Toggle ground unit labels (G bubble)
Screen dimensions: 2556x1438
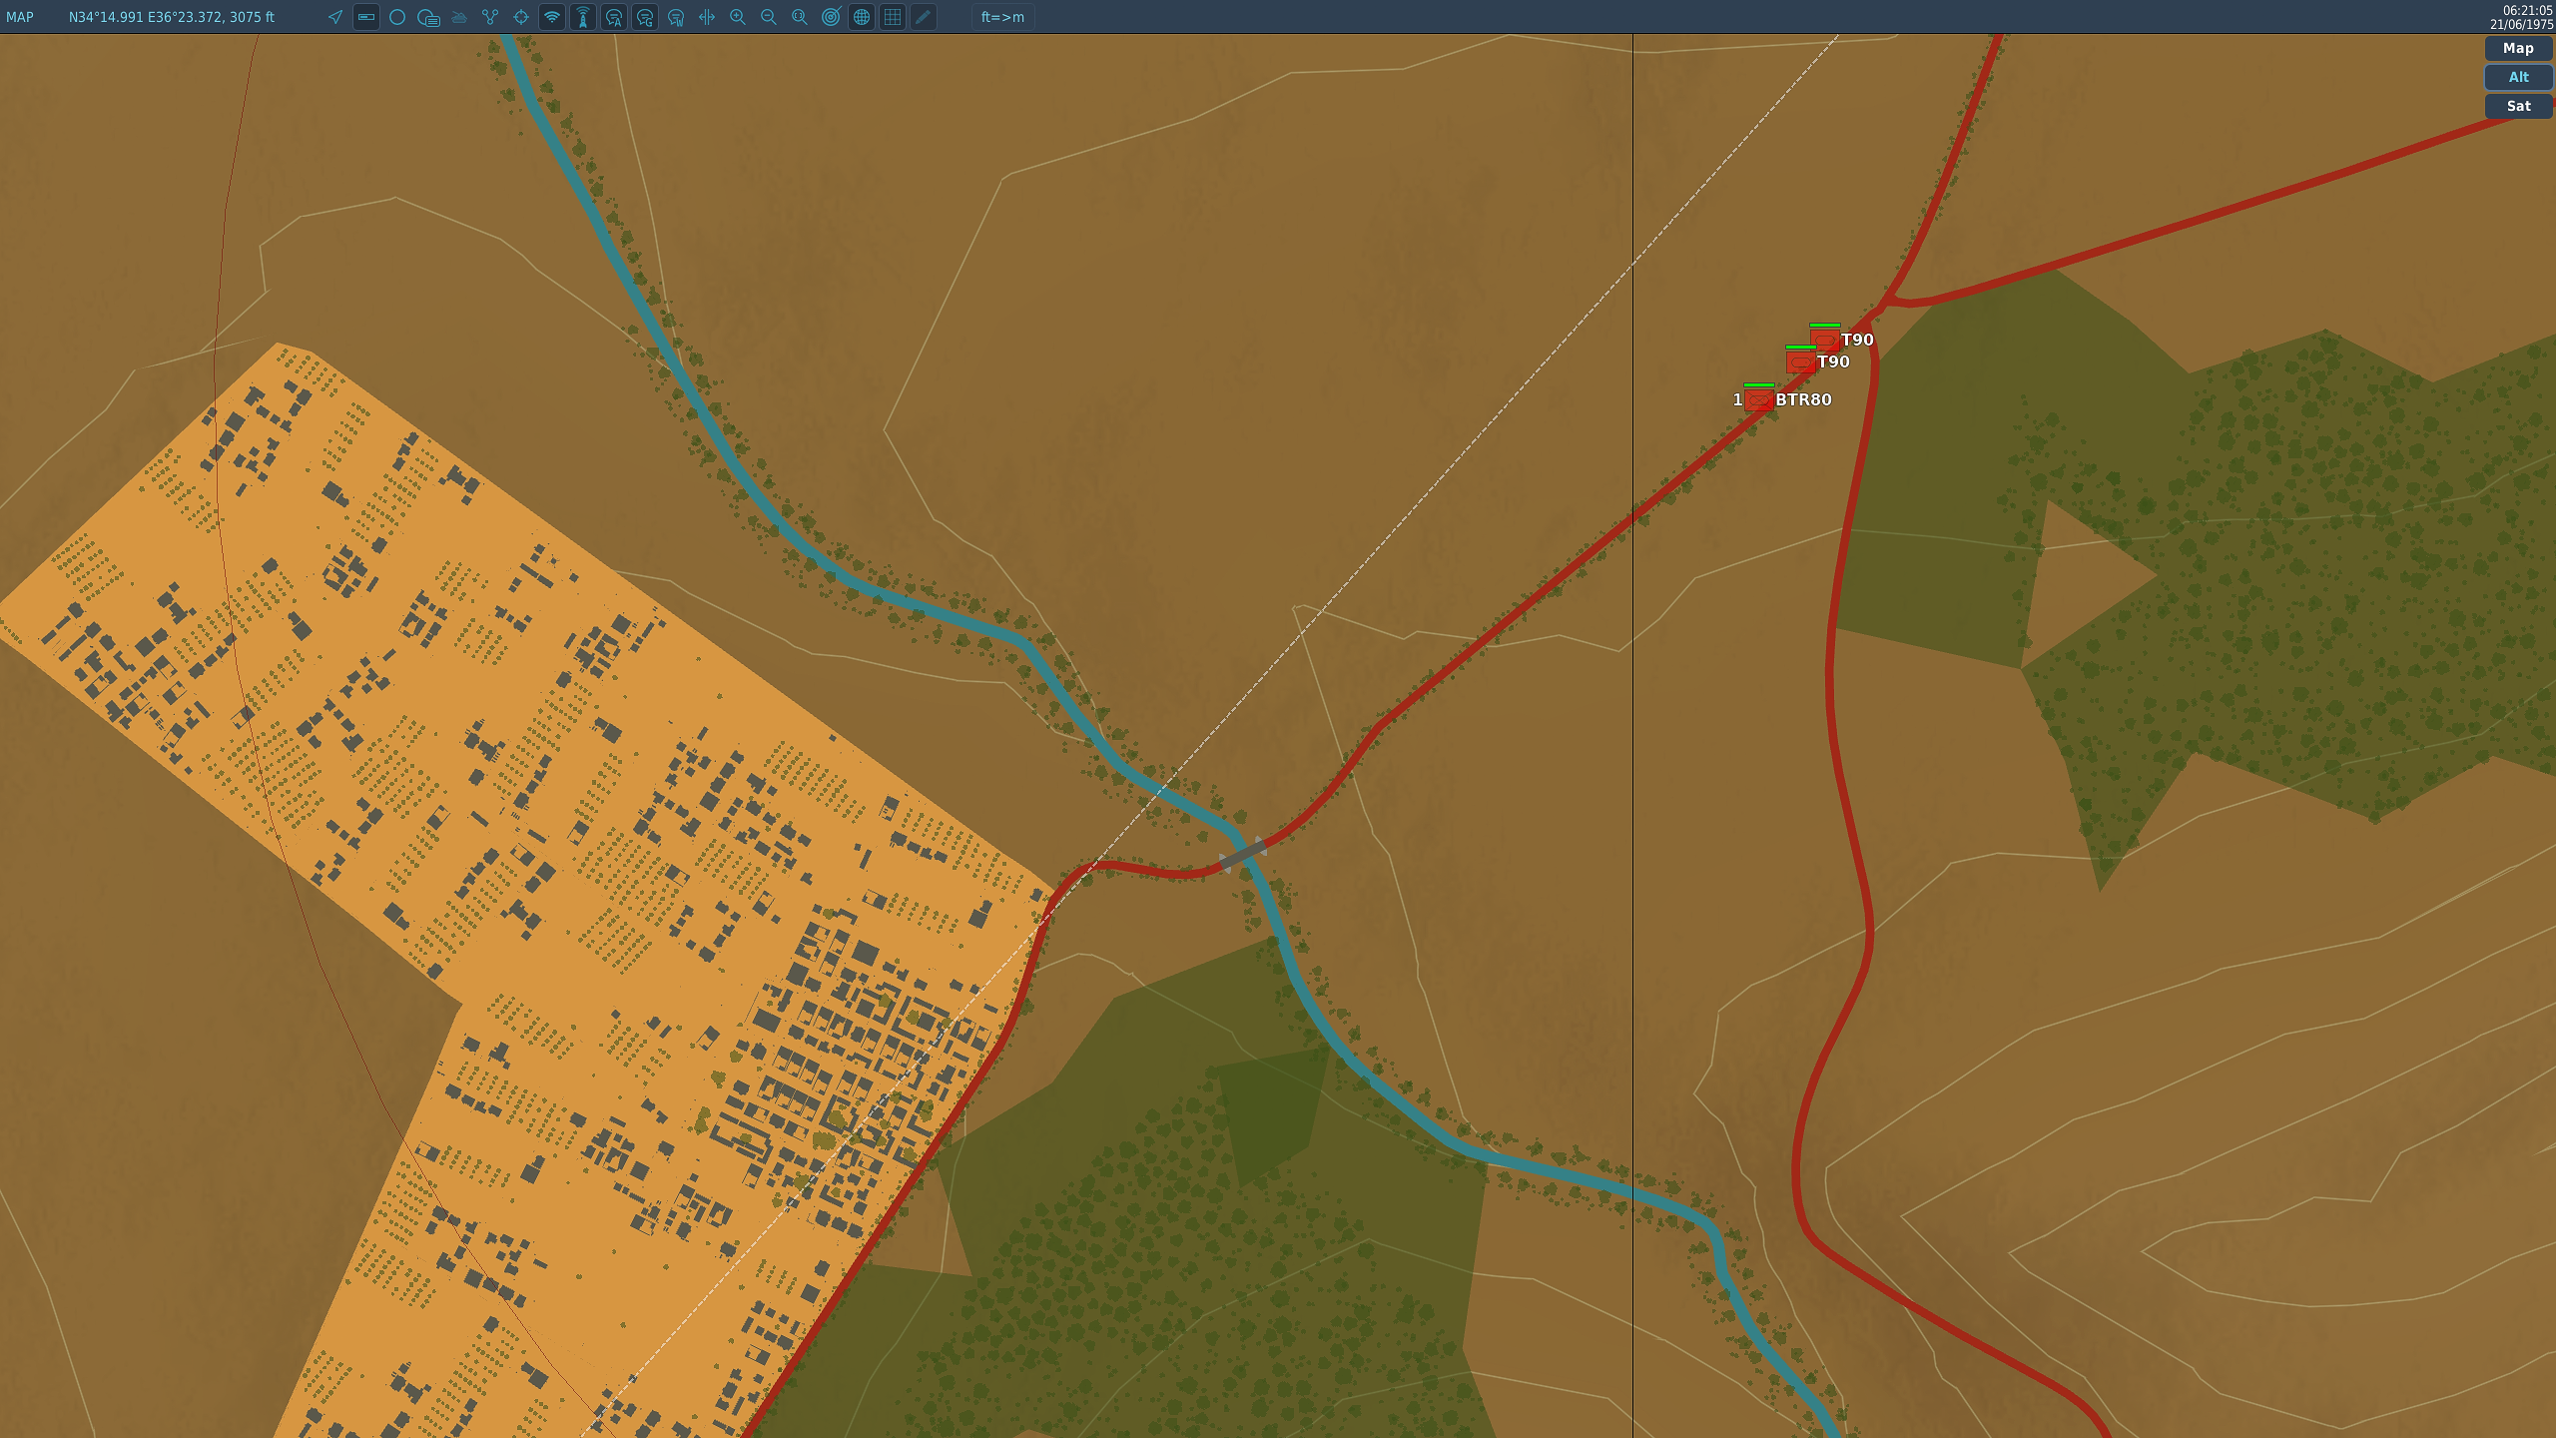(x=645, y=17)
